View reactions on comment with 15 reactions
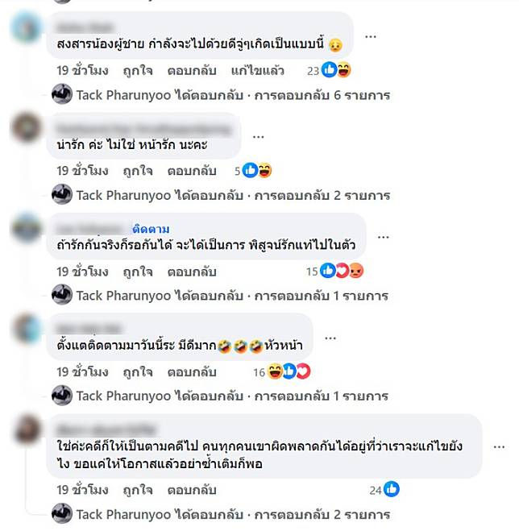This screenshot has width=519, height=531. coord(334,271)
